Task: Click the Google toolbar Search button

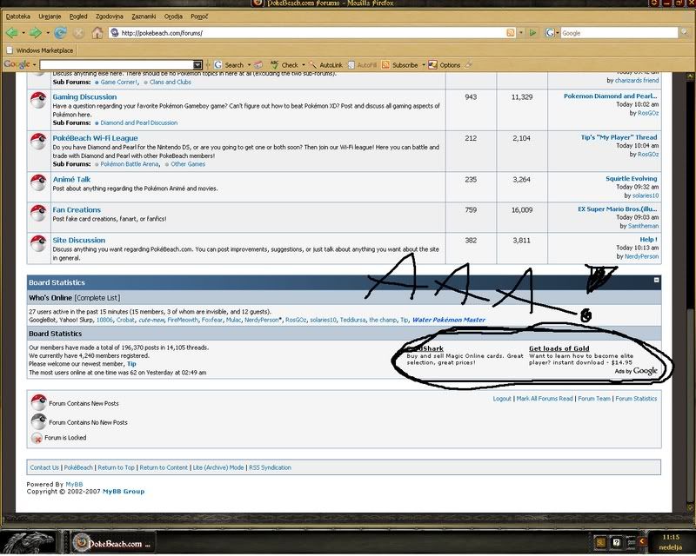Action: [229, 65]
